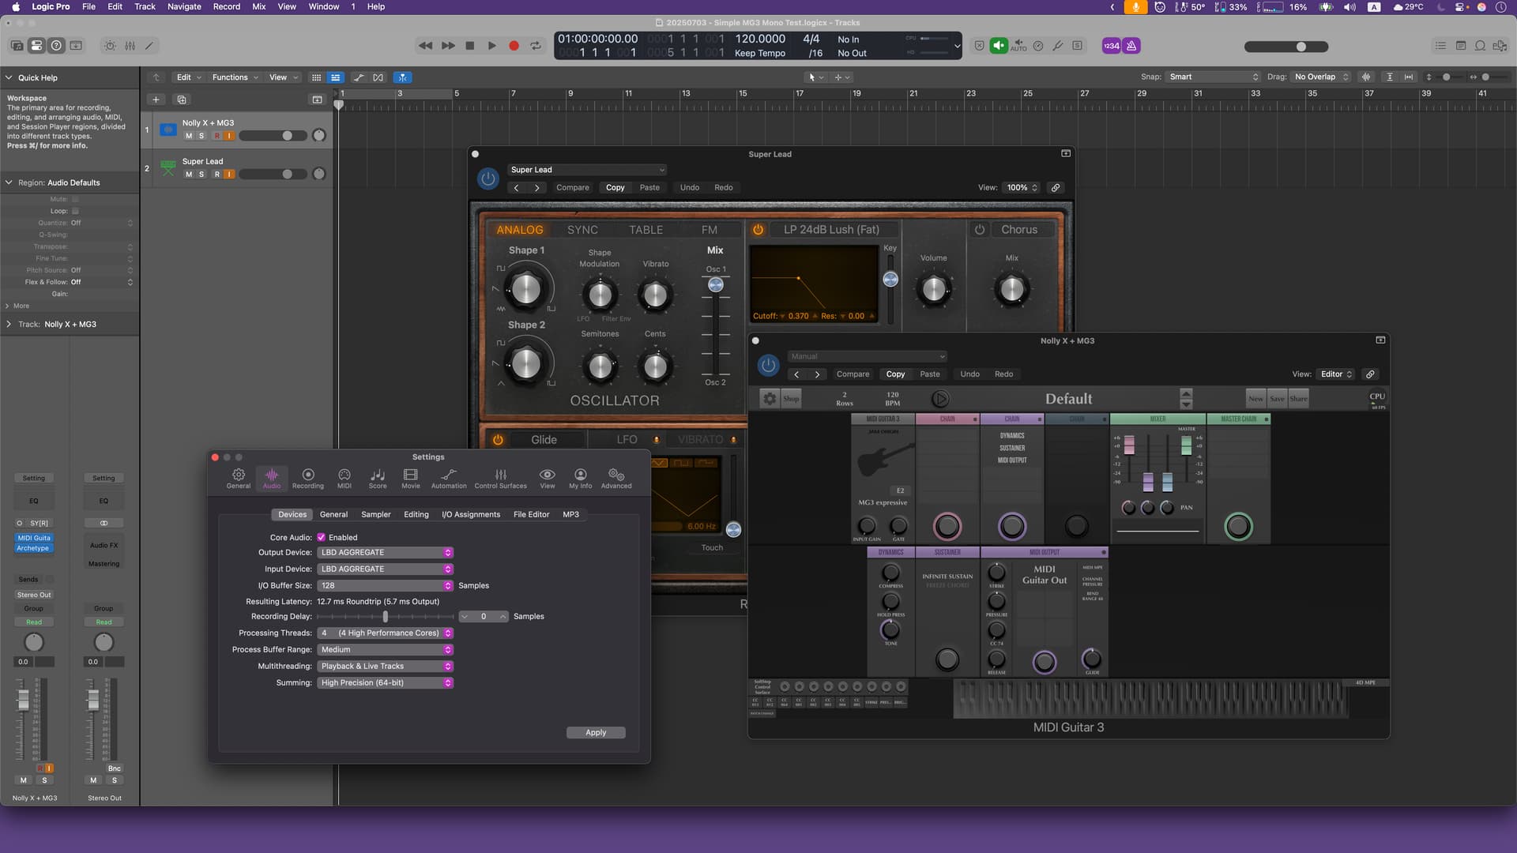This screenshot has width=1517, height=853.
Task: Open the Functions menu in tracks area
Action: coord(234,77)
